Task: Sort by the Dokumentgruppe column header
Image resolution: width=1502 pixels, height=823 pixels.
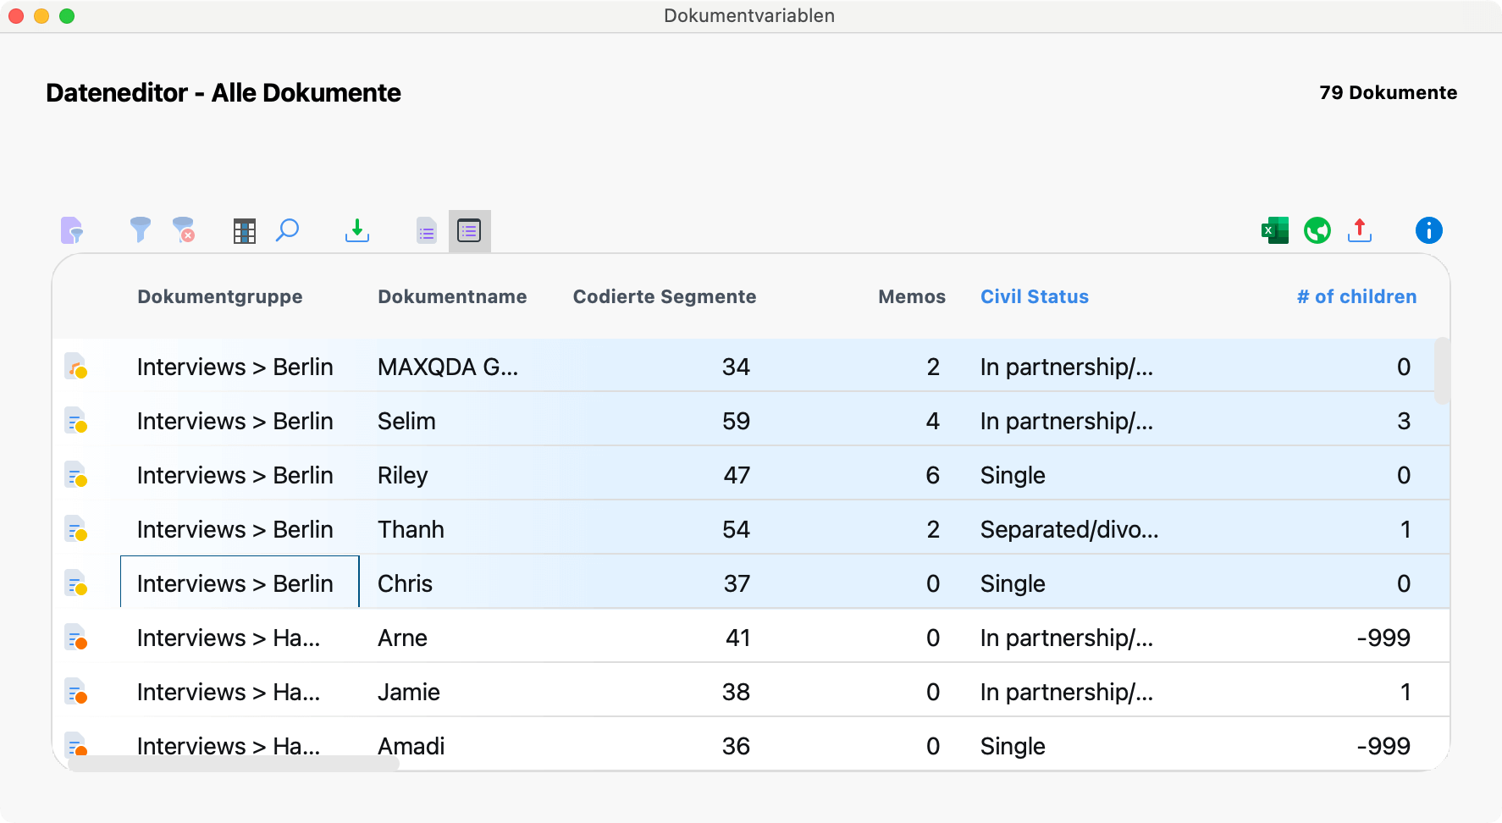Action: click(x=220, y=297)
